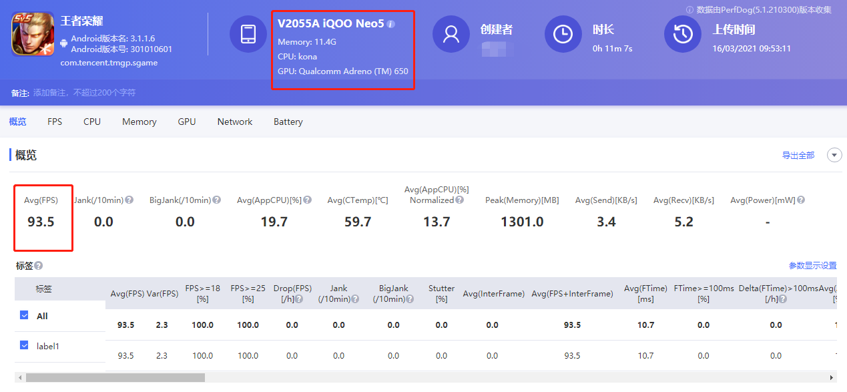Click the label1 row label text
Image resolution: width=847 pixels, height=392 pixels.
click(48, 346)
